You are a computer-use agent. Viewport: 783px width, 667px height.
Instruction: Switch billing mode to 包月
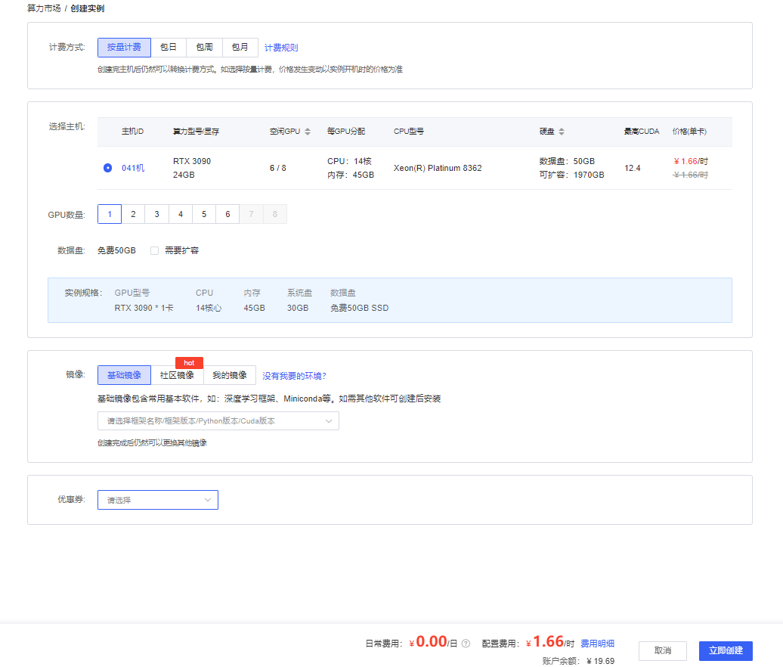point(240,48)
